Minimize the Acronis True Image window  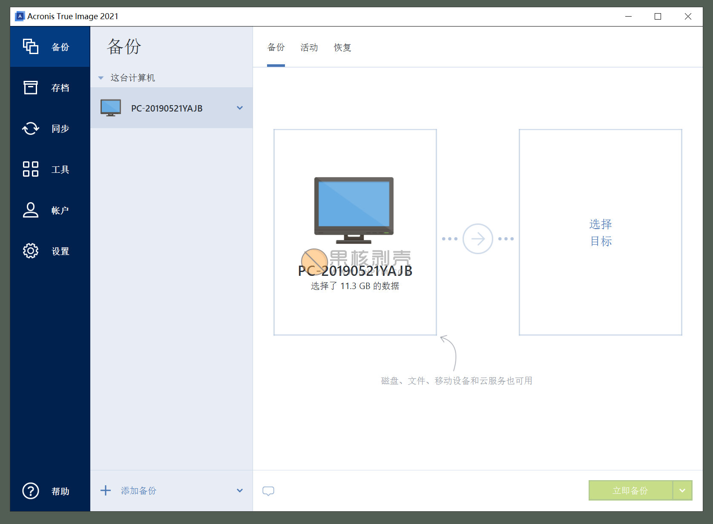628,16
